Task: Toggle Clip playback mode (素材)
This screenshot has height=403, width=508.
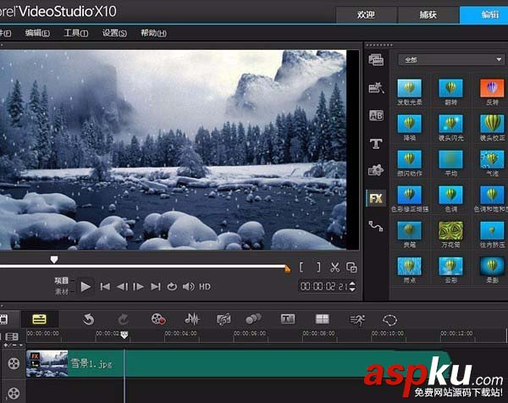Action: pos(62,291)
